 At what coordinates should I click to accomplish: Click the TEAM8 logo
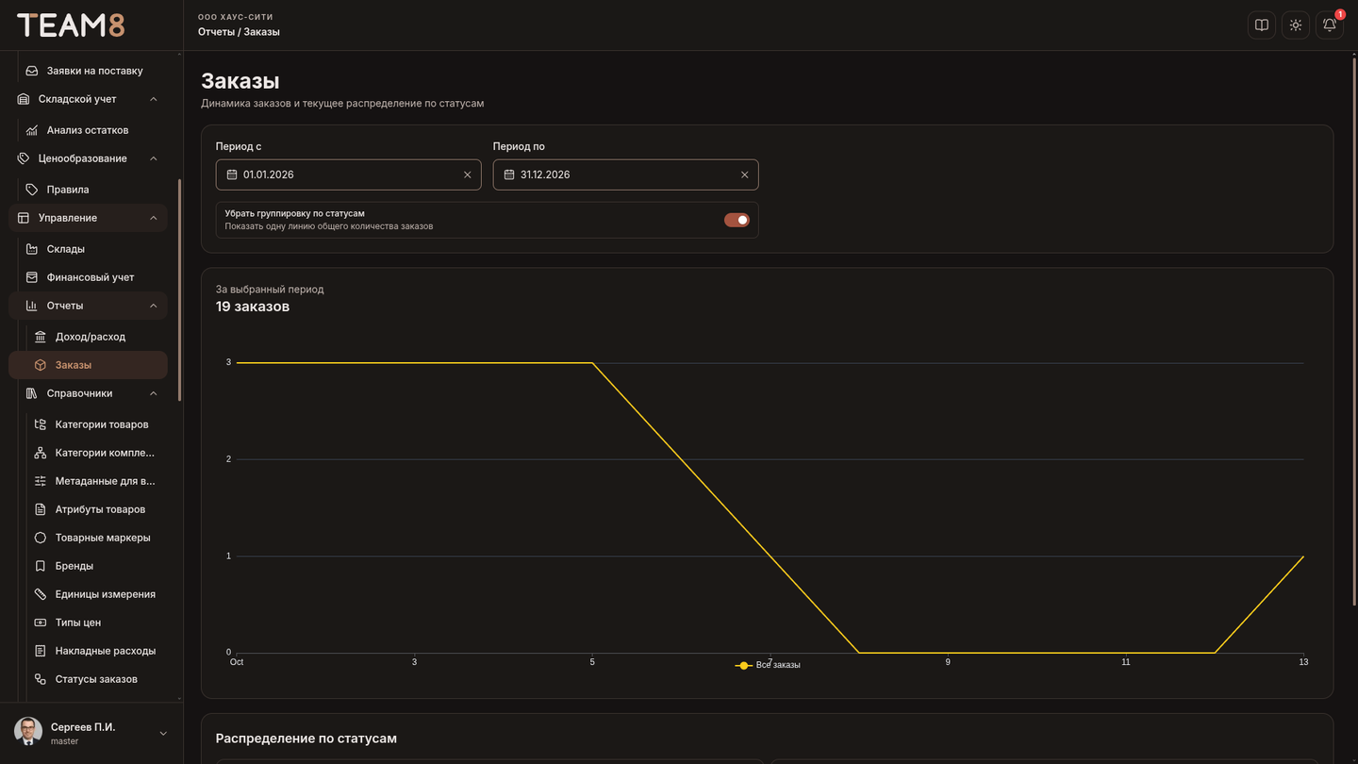point(71,25)
